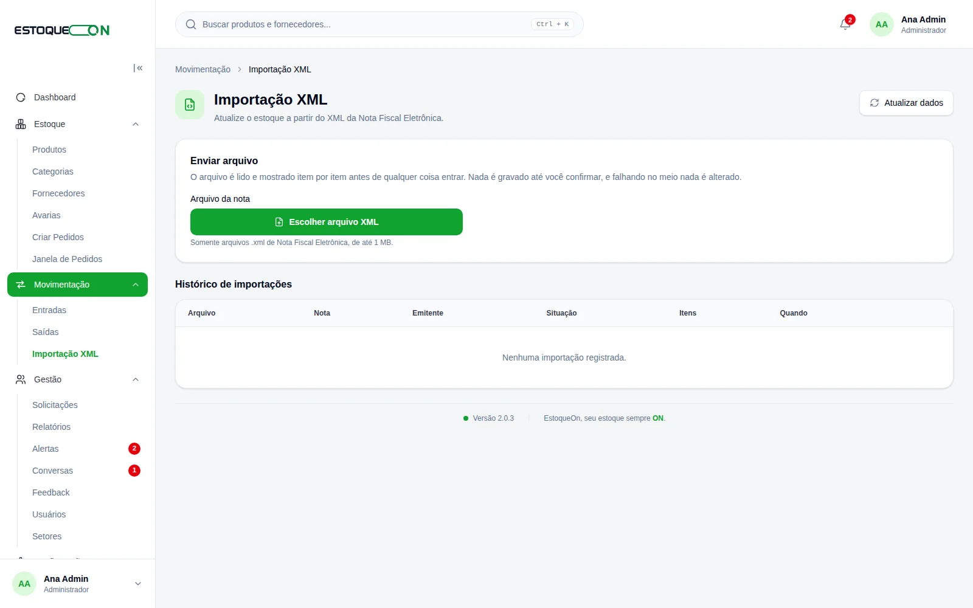Click Atualizar dados
The width and height of the screenshot is (973, 608).
click(x=906, y=103)
